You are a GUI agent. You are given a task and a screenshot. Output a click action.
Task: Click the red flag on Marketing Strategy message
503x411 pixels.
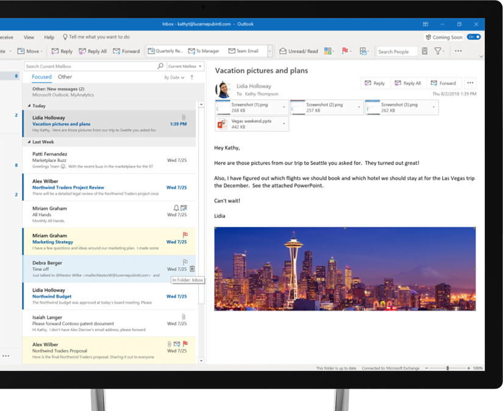185,234
